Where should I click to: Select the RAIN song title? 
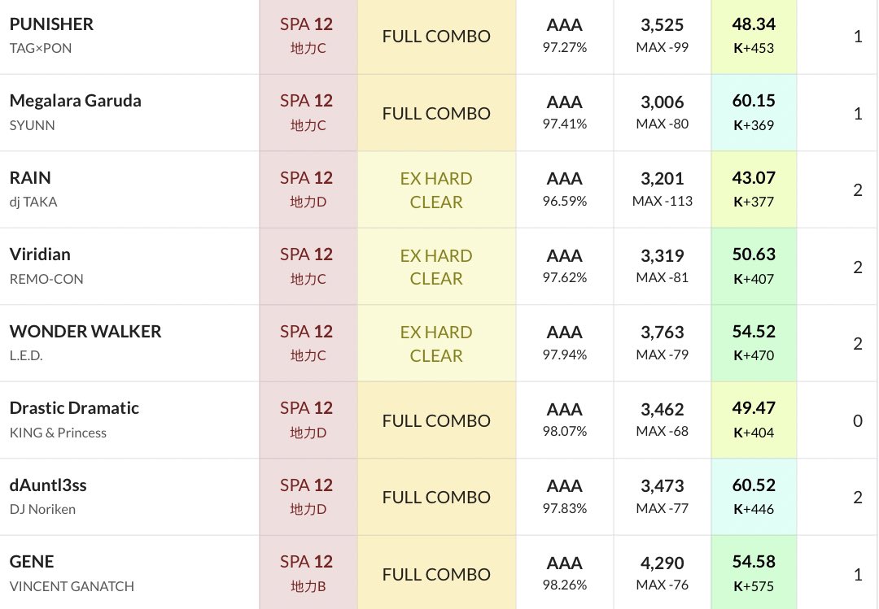[30, 177]
